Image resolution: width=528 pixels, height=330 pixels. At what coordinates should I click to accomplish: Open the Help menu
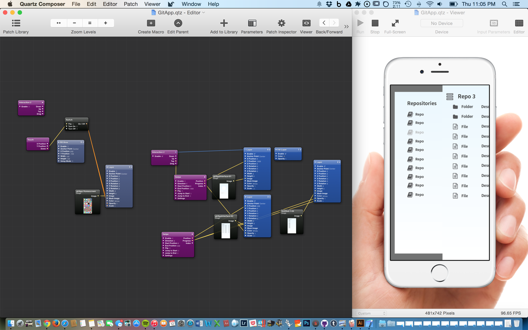(x=213, y=4)
